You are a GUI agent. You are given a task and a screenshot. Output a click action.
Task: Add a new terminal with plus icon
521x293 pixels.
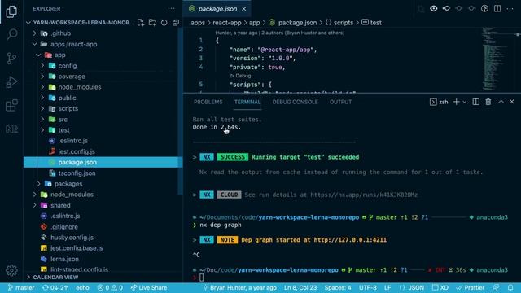tap(456, 102)
